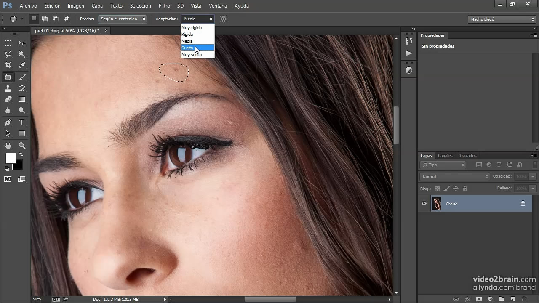Select the Hand tool
The image size is (539, 303).
(8, 146)
